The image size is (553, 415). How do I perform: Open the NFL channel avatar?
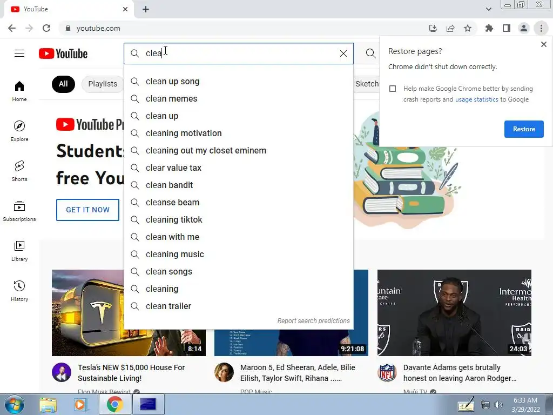(x=387, y=372)
